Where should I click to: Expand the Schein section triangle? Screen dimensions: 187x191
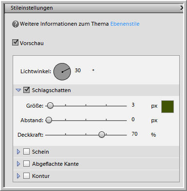[18, 152]
